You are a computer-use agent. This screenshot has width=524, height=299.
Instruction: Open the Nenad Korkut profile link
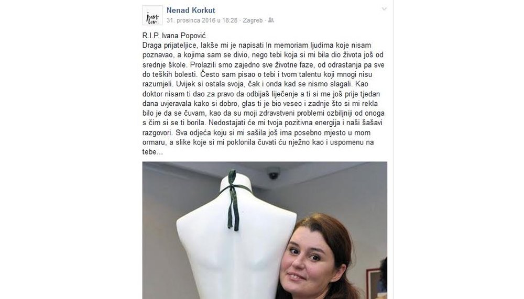click(191, 10)
